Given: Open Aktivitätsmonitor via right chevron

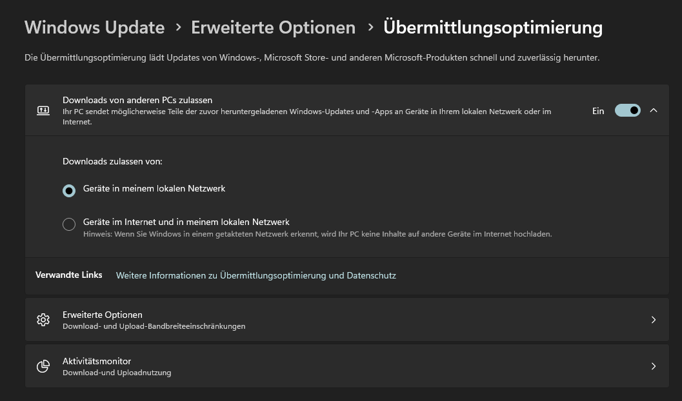Looking at the screenshot, I should coord(654,366).
